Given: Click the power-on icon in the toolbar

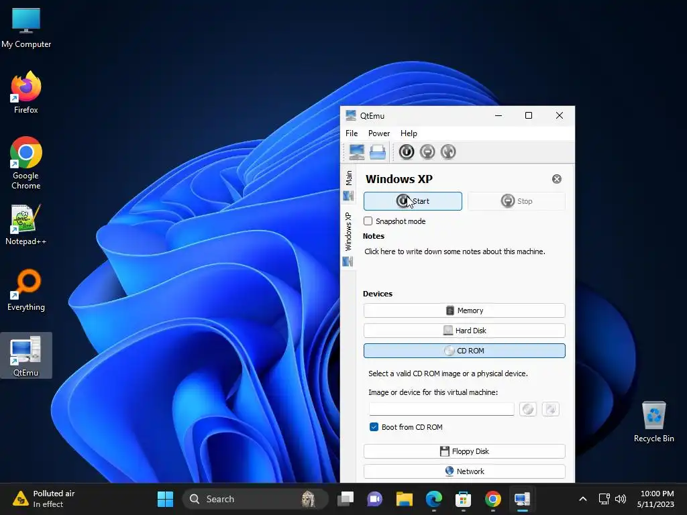Looking at the screenshot, I should click(407, 152).
